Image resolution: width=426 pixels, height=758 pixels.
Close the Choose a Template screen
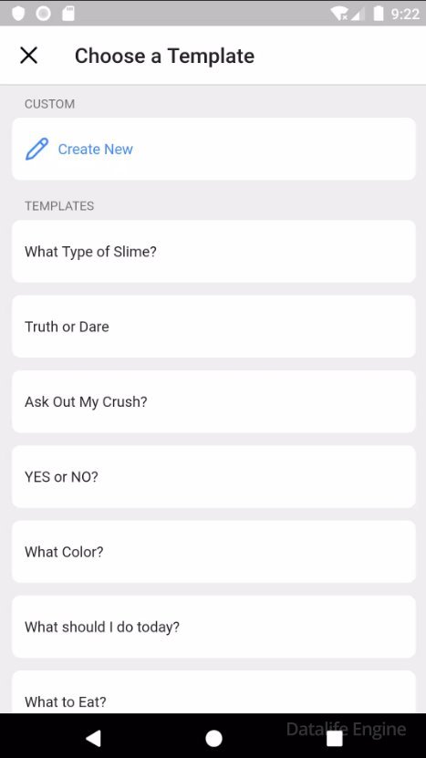(29, 56)
